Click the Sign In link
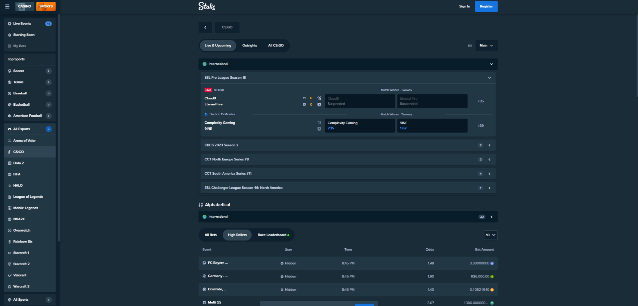Viewport: 638px width, 306px height. 465,6
